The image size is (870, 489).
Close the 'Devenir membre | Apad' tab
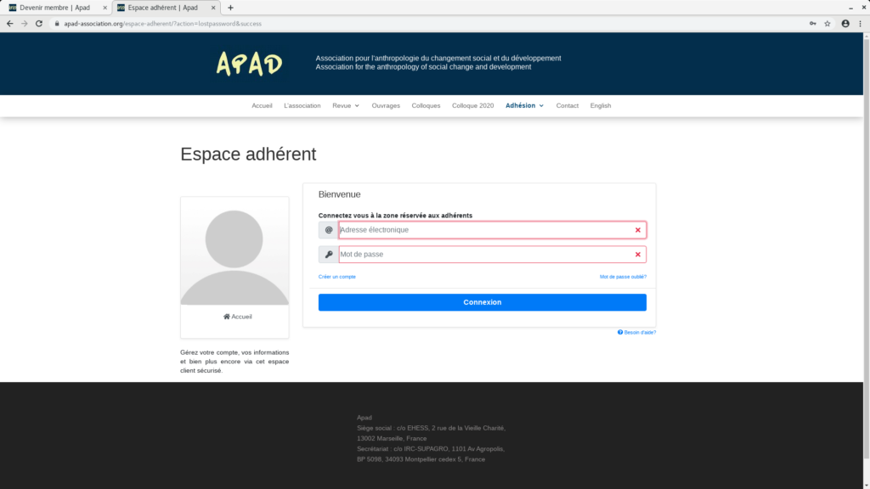(x=105, y=8)
